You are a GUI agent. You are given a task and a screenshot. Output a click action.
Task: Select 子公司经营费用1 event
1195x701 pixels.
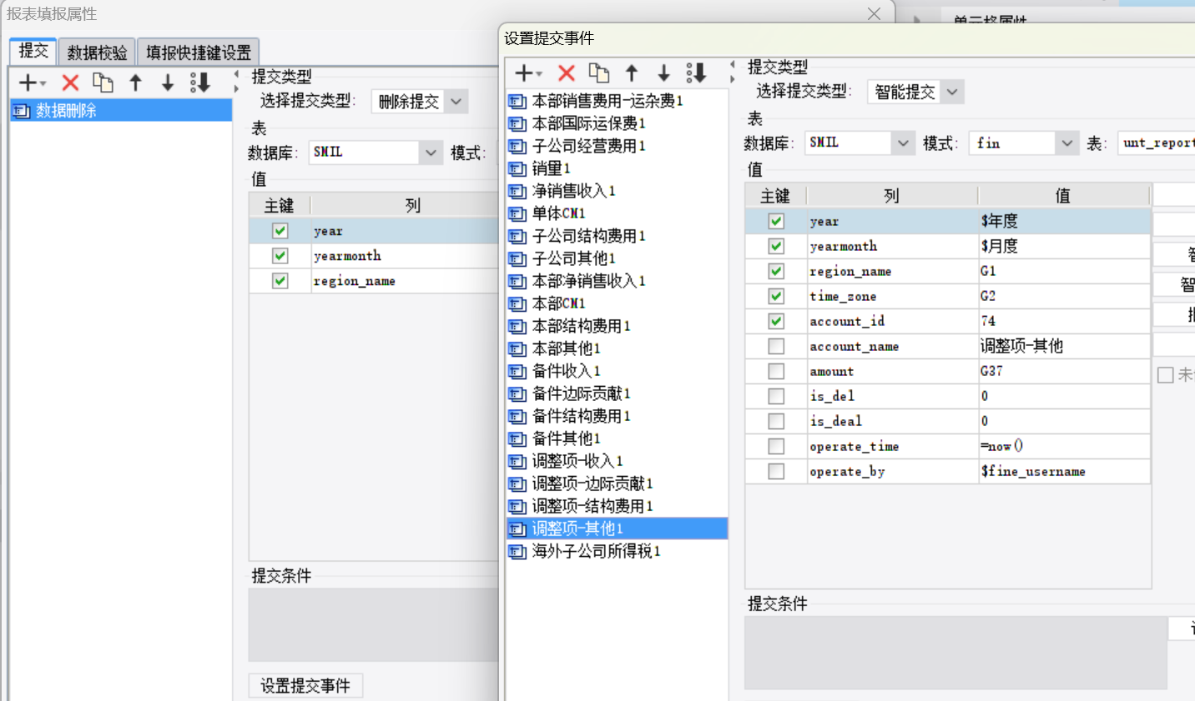(x=617, y=146)
